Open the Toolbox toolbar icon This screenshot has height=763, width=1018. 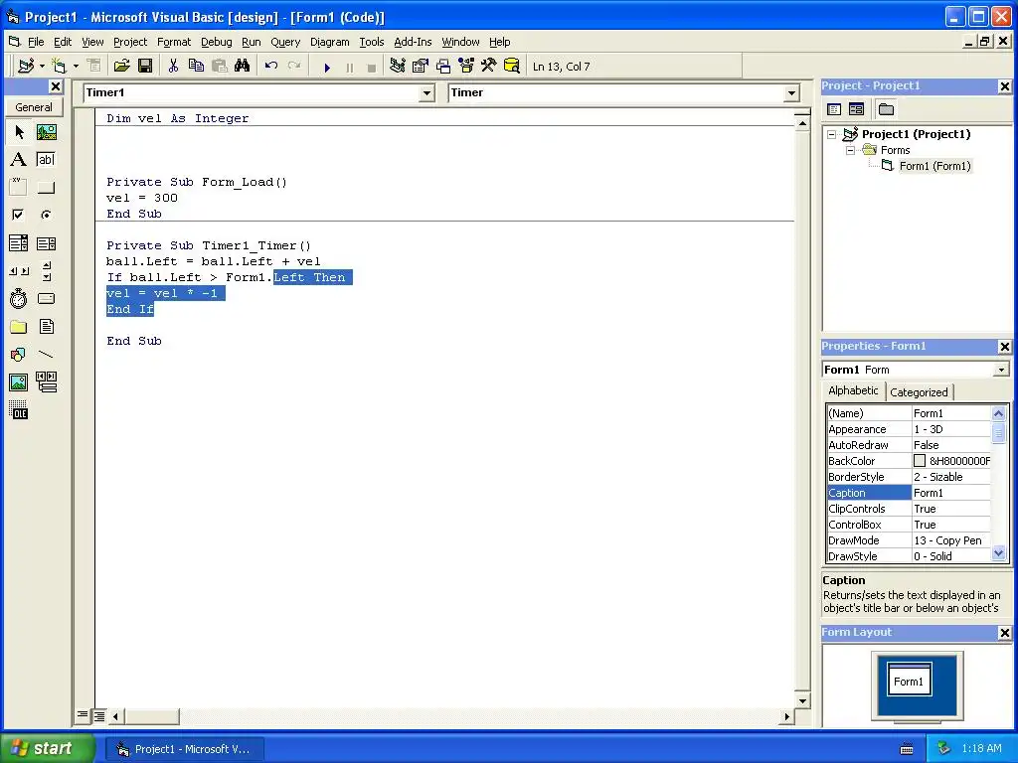click(x=489, y=67)
